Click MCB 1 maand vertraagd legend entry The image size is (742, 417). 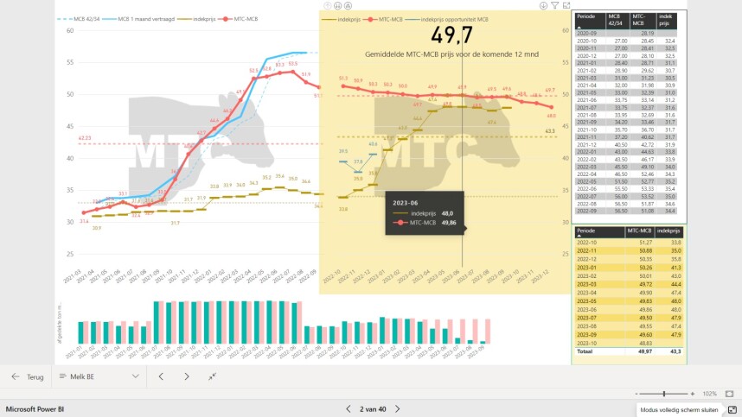click(x=138, y=19)
